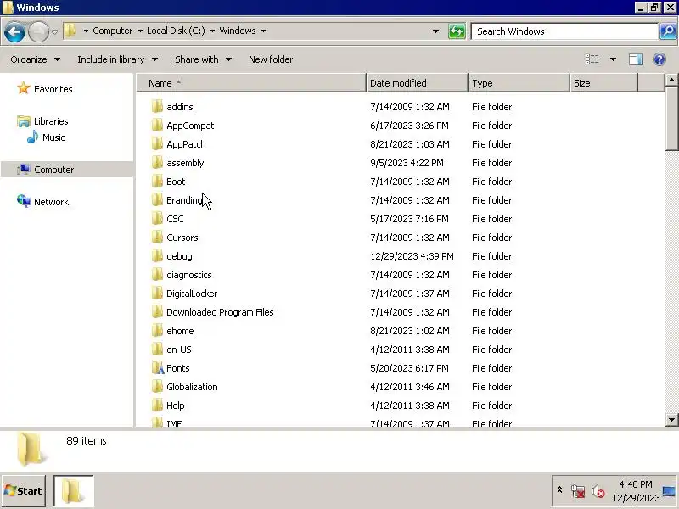
Task: Open the Share with menu
Action: coord(203,59)
